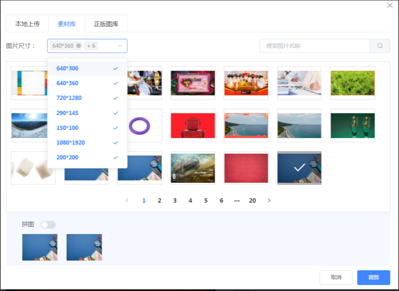Image resolution: width=399 pixels, height=291 pixels.
Task: Switch to 素材库 tab
Action: click(67, 24)
